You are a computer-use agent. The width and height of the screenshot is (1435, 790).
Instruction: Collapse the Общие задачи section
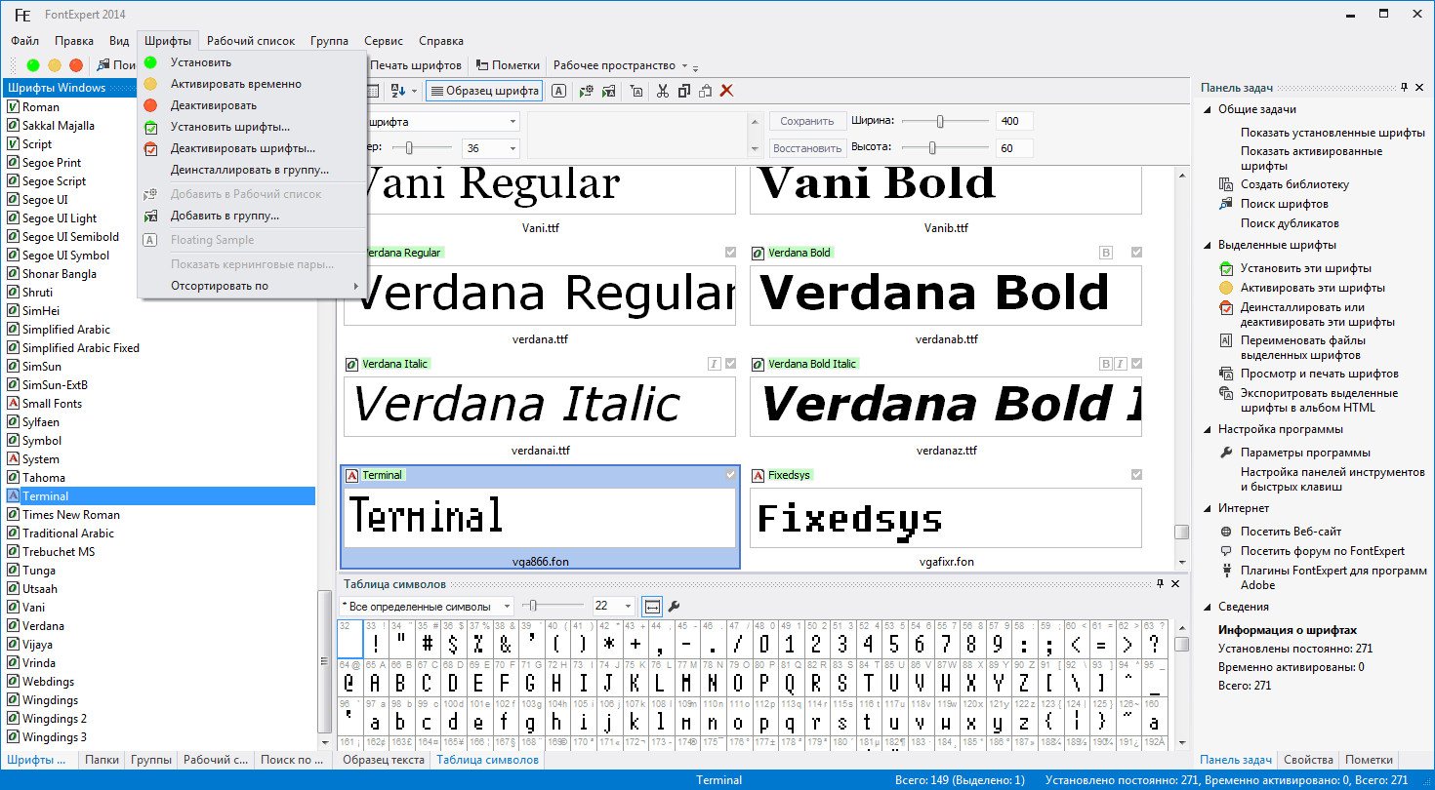pos(1208,110)
